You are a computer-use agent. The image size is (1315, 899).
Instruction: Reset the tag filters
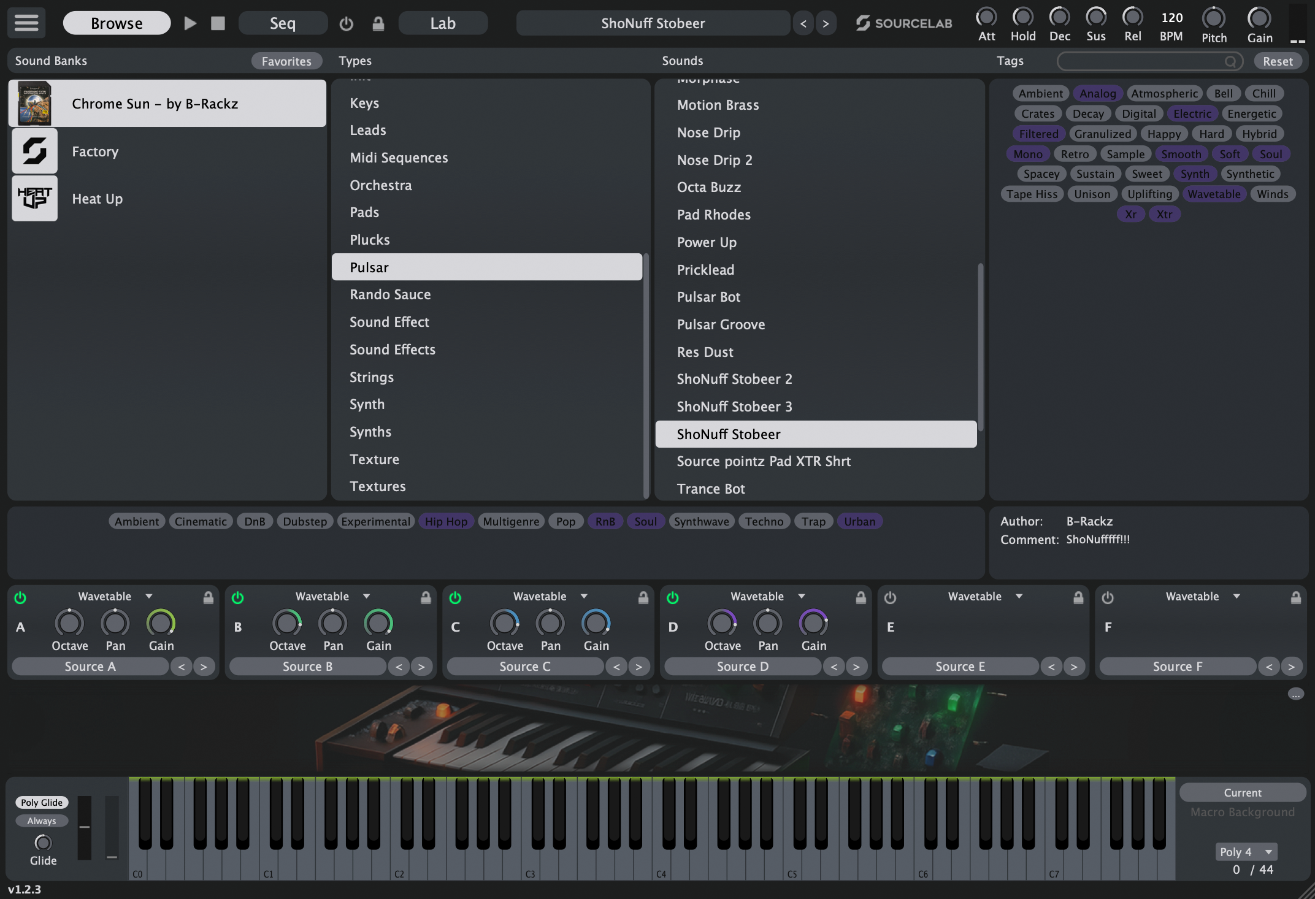tap(1278, 61)
